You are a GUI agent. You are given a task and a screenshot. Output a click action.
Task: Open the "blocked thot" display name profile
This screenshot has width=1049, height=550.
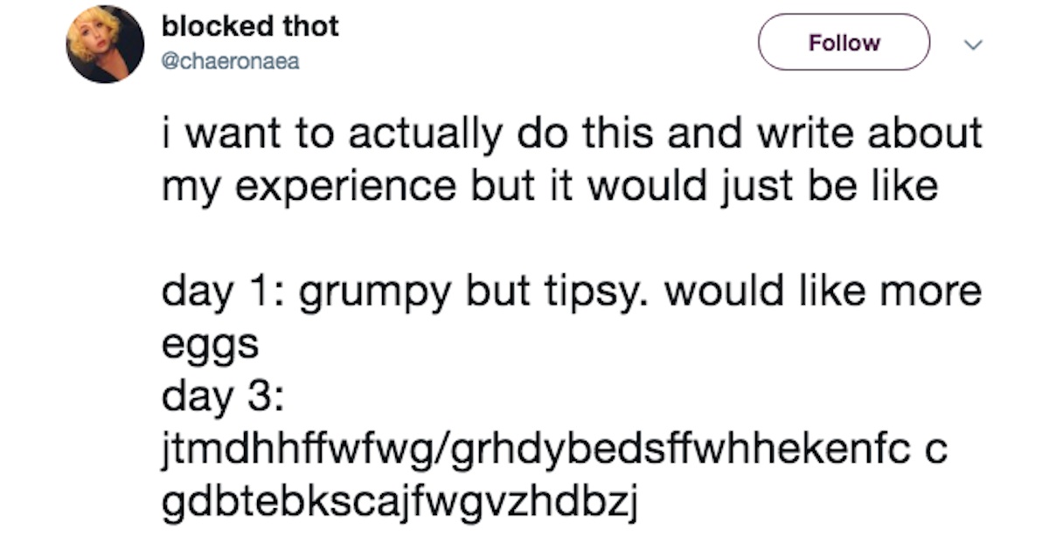(250, 27)
